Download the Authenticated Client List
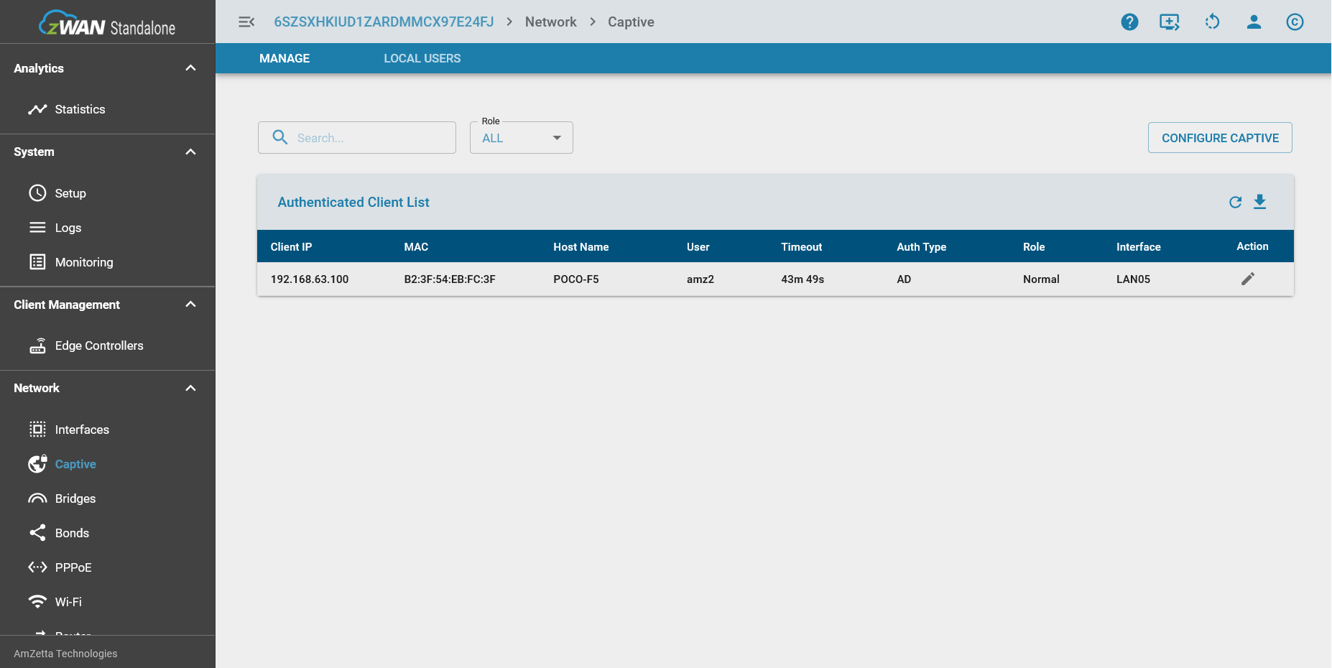The height and width of the screenshot is (668, 1332). (1259, 202)
